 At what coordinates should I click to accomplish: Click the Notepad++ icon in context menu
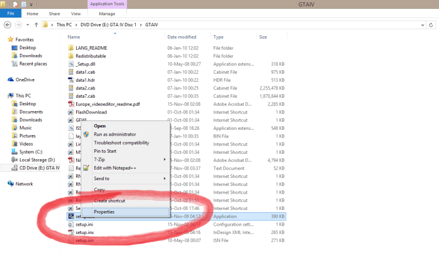(x=86, y=168)
